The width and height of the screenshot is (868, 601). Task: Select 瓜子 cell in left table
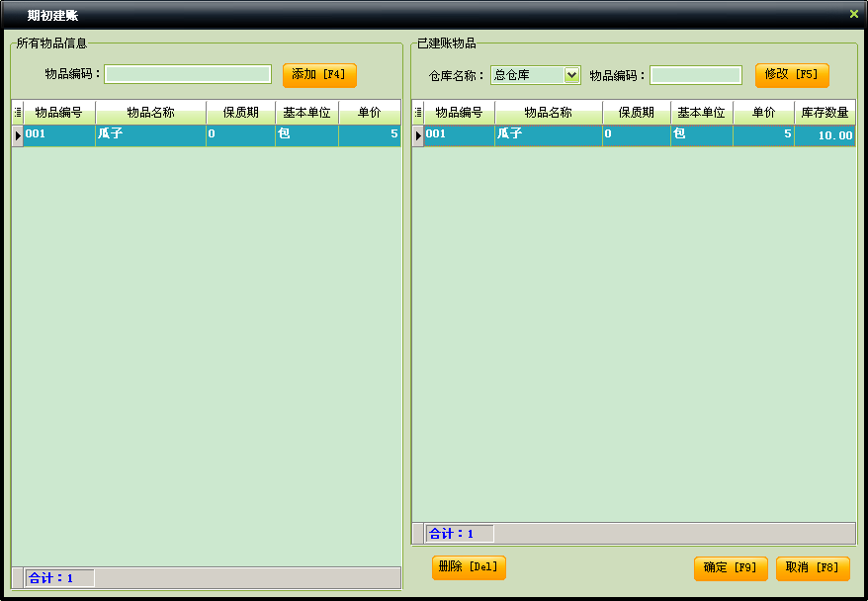coord(150,135)
